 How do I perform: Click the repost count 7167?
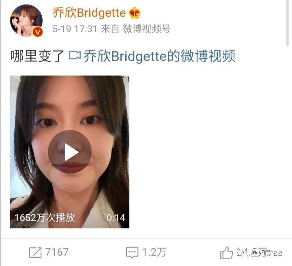[57, 252]
